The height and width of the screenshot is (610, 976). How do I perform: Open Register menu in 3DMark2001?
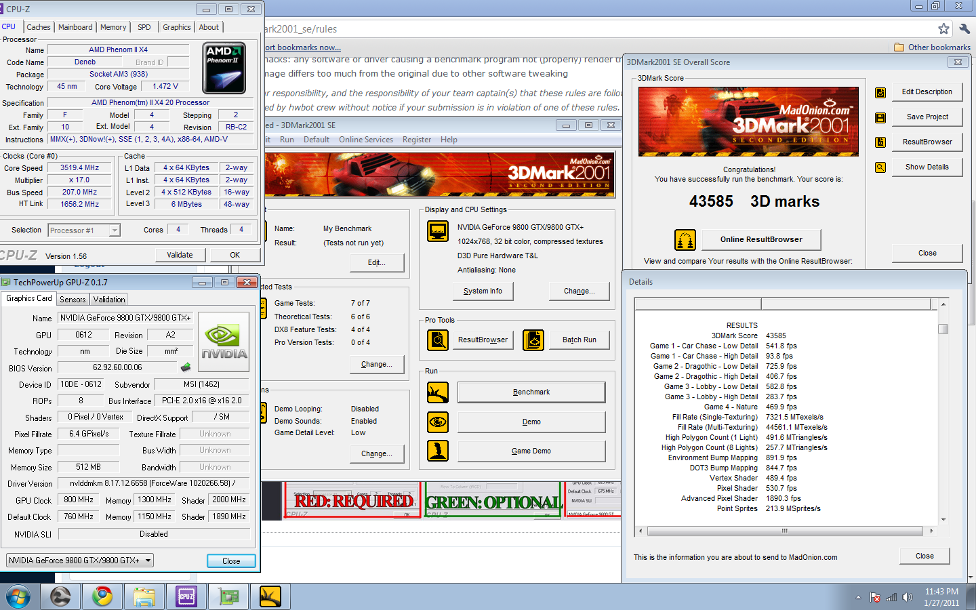pos(417,140)
